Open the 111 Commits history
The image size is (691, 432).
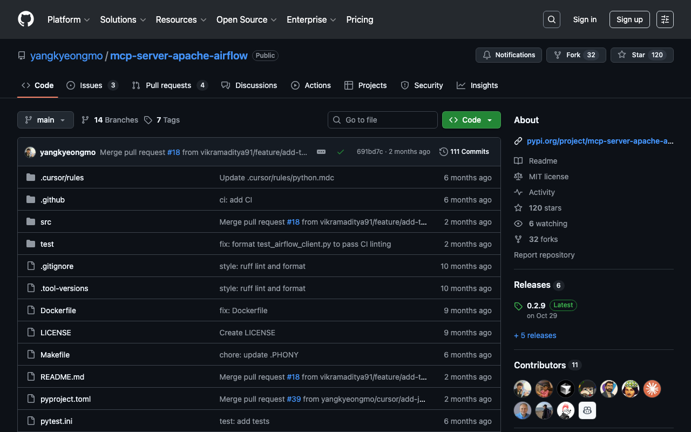pos(464,152)
